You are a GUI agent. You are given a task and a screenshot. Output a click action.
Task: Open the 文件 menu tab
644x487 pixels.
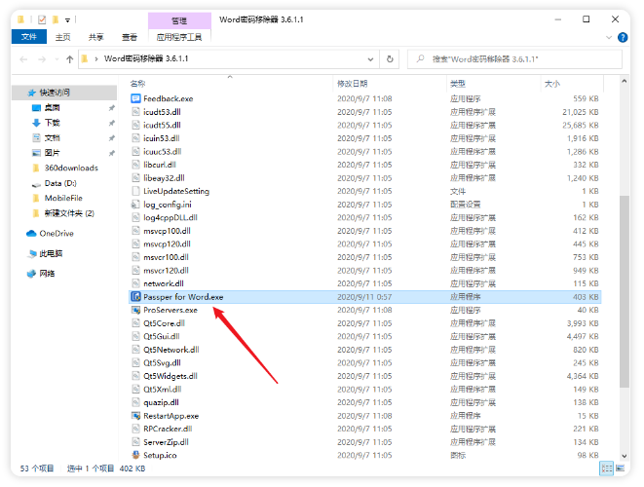click(29, 37)
